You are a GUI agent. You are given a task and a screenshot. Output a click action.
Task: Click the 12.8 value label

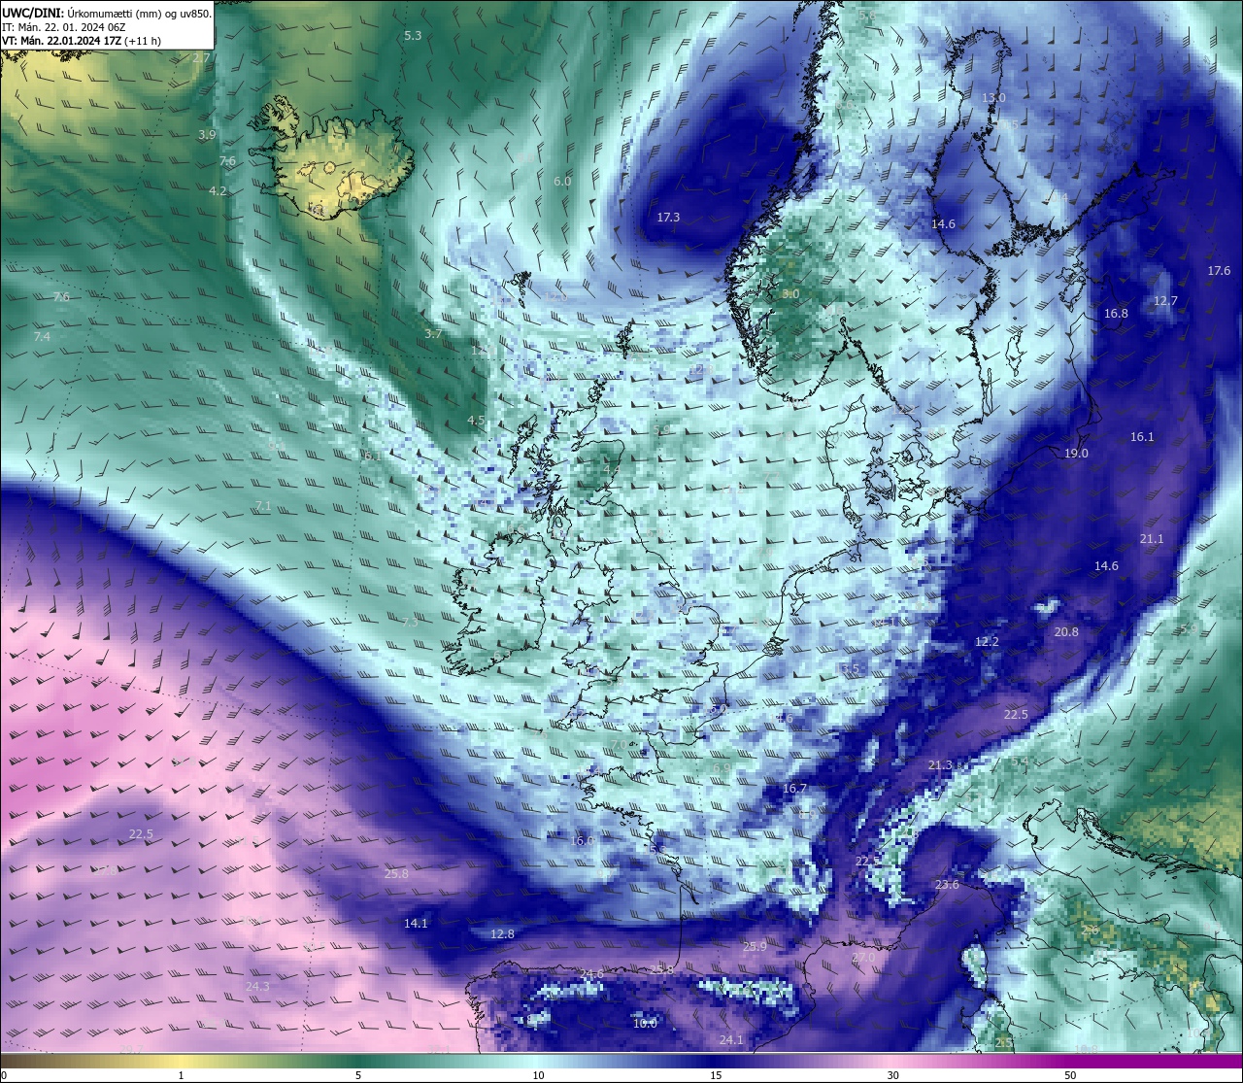(x=502, y=934)
